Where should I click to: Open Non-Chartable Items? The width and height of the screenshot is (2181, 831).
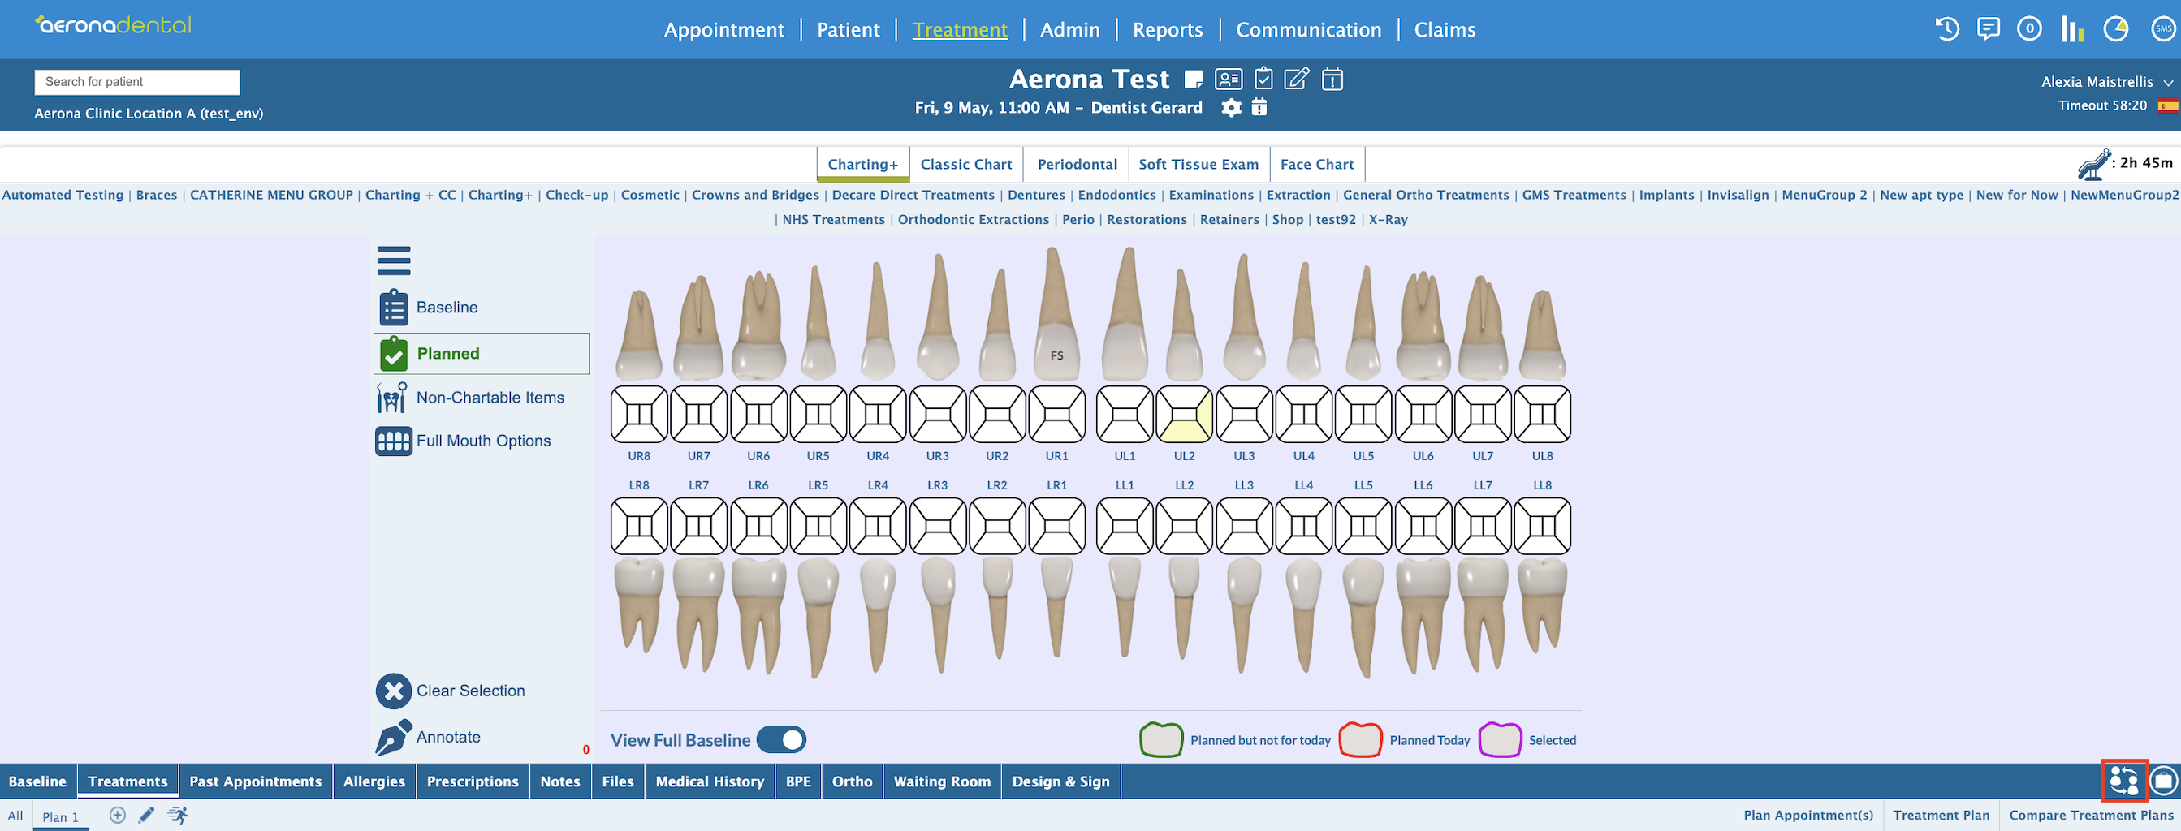[x=470, y=397]
